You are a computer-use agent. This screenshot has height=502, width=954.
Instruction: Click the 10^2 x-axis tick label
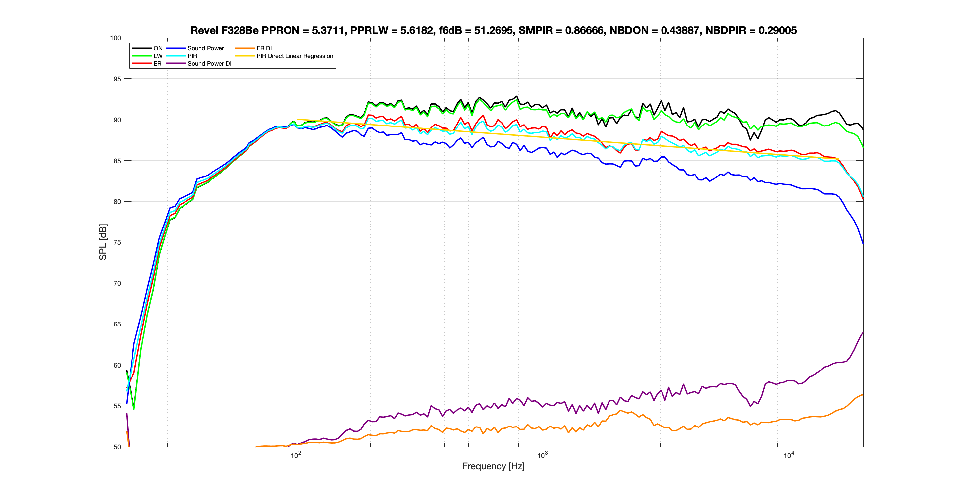point(296,455)
